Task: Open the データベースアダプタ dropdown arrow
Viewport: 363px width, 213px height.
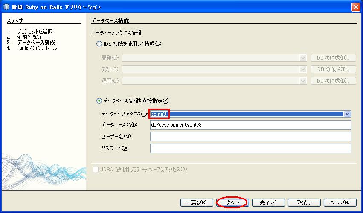Action: [x=347, y=114]
